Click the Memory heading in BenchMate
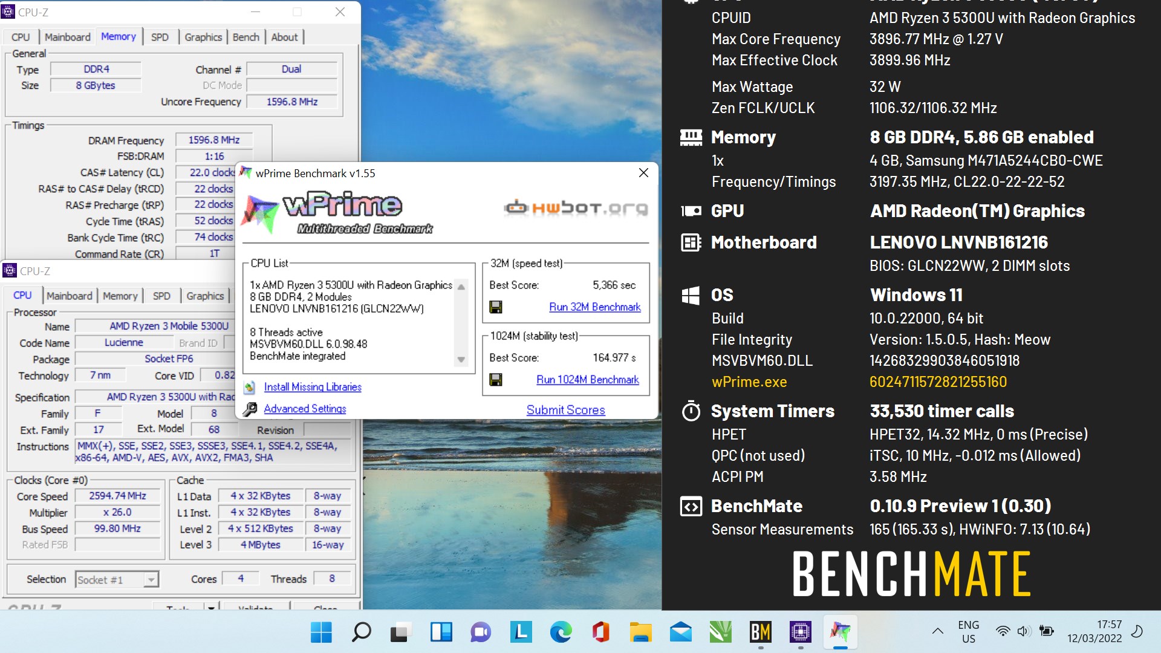 [x=743, y=137]
